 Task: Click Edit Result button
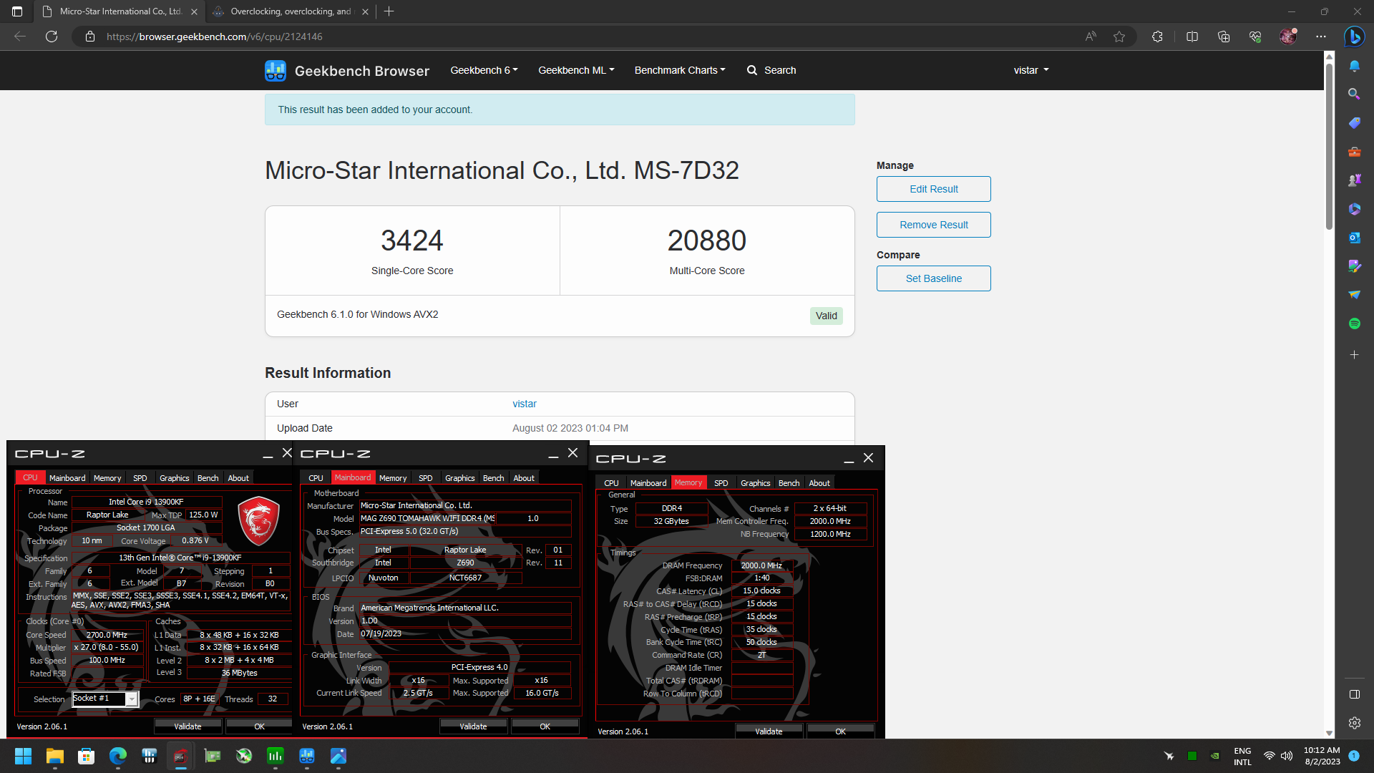[933, 189]
